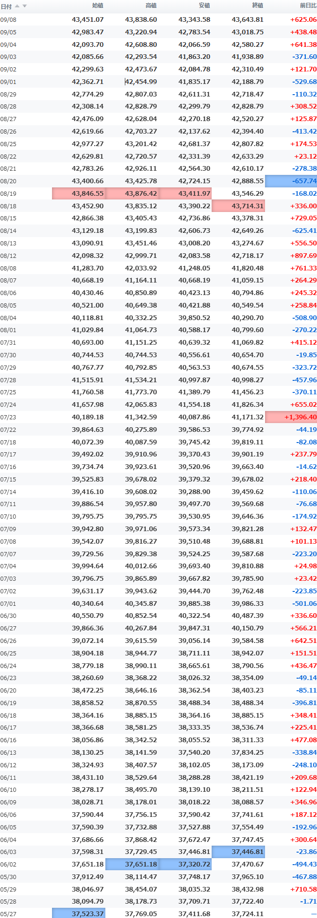317x918 pixels.
Task: Select the 05/30 date cell
Action: tap(8, 877)
